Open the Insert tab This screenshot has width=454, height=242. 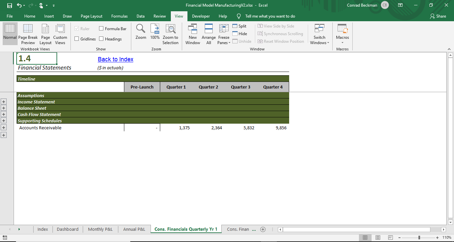(49, 16)
